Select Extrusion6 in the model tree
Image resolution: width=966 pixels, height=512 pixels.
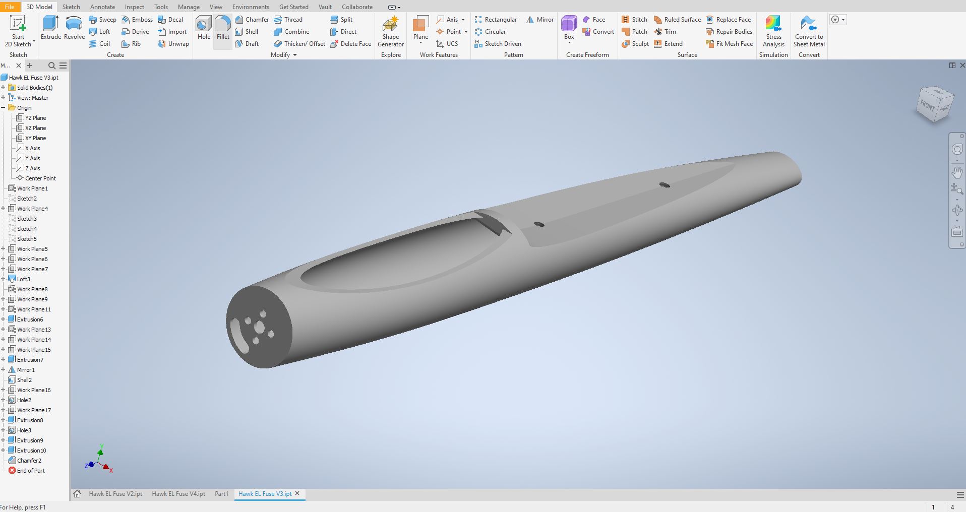(x=30, y=319)
